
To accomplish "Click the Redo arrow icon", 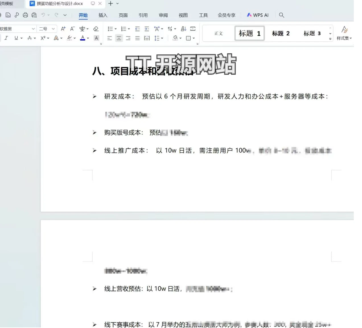I will (56, 15).
